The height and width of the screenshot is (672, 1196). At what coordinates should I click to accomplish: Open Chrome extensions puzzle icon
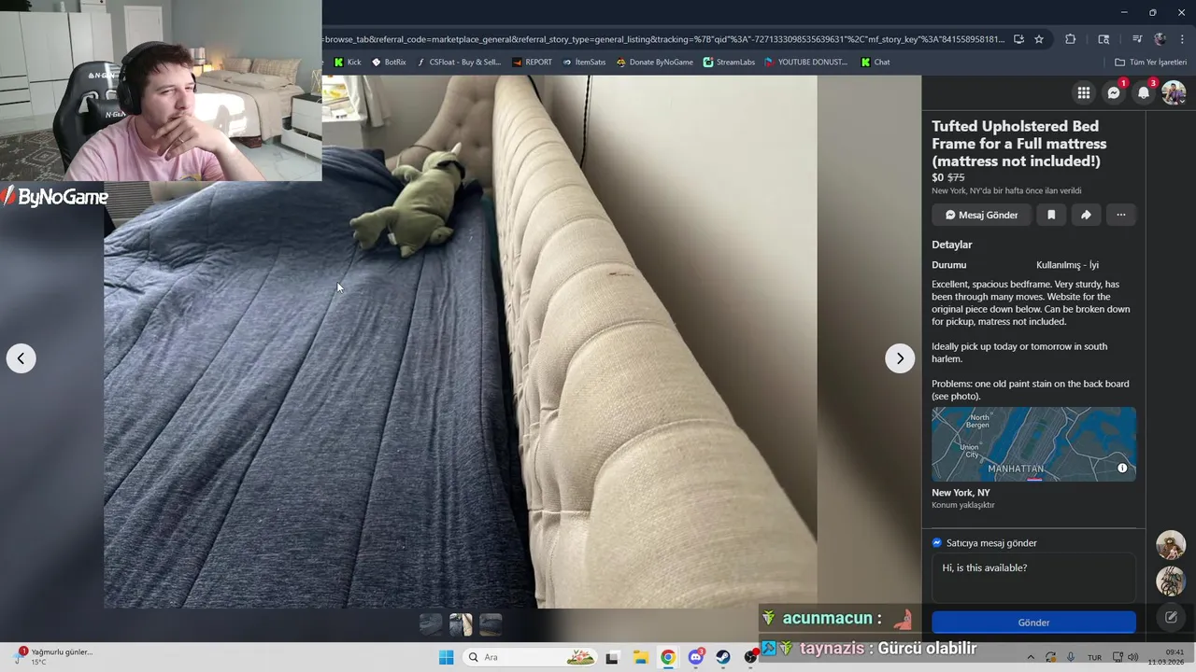click(x=1071, y=39)
